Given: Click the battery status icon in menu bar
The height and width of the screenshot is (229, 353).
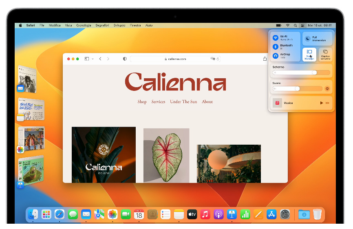Looking at the screenshot, I should pos(279,25).
